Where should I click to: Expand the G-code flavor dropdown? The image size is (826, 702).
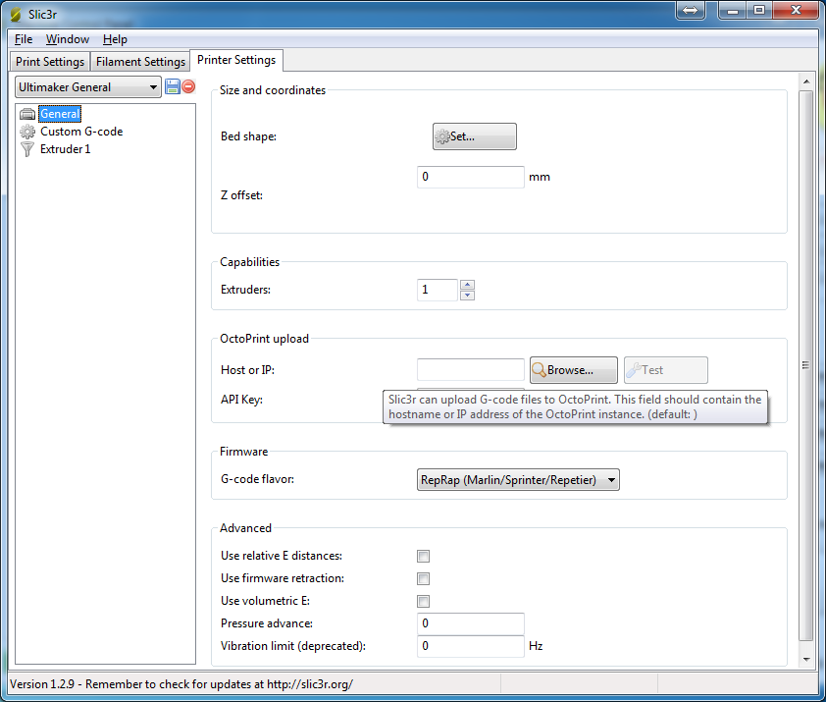point(518,480)
